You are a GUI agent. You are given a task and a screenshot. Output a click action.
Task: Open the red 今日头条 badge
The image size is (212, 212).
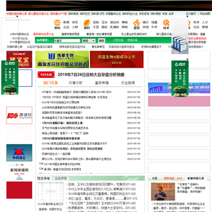46,75
